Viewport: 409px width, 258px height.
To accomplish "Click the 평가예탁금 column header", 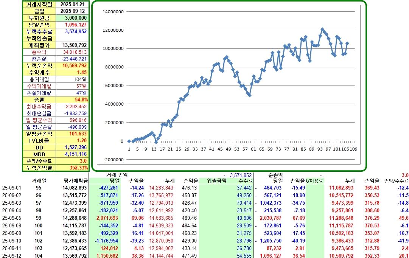I will (76, 181).
